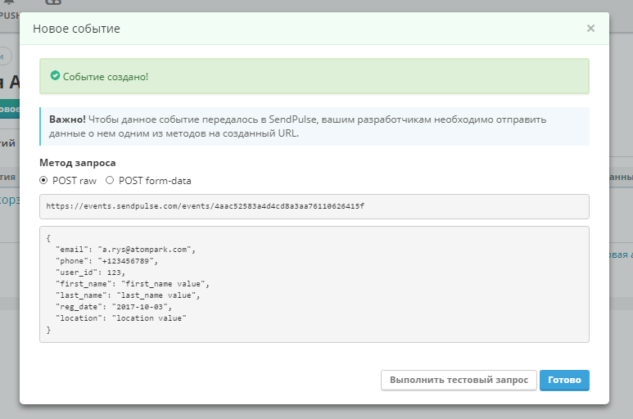The width and height of the screenshot is (633, 419).
Task: Open the PUSH bell icon in header
Action: 9,4
